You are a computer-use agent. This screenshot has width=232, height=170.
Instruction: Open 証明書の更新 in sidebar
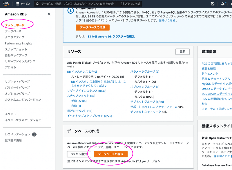13,140
